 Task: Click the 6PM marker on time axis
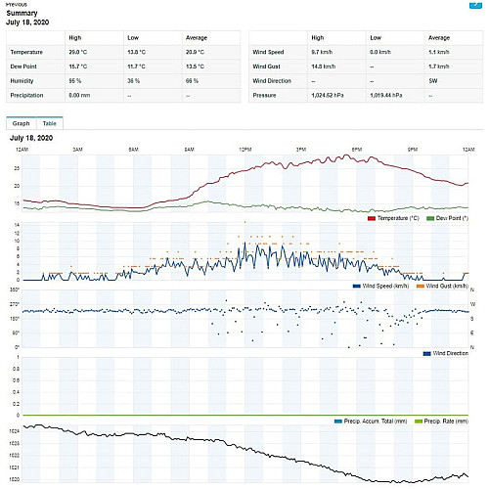pos(357,150)
